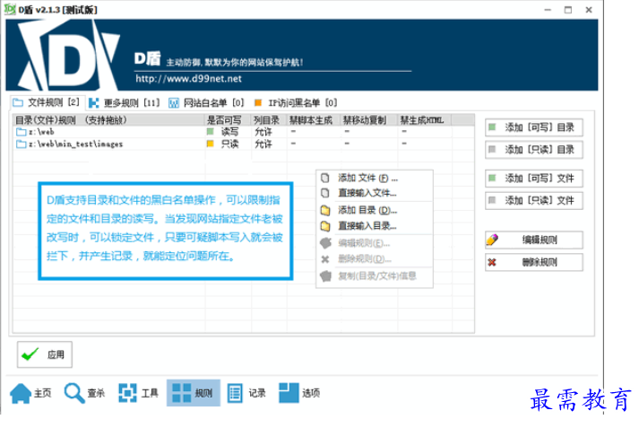The width and height of the screenshot is (639, 428).
Task: Click orange 只读 status square
Action: pos(211,144)
